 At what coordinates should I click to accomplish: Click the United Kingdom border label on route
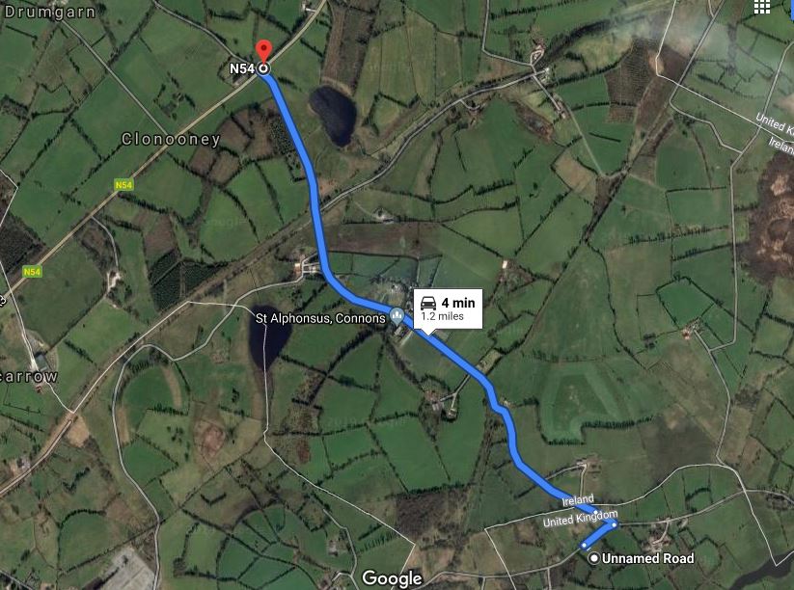[581, 519]
